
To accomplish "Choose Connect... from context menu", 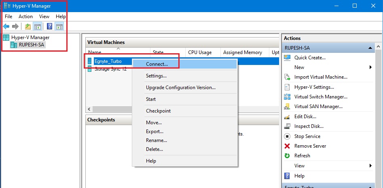I will pos(185,64).
